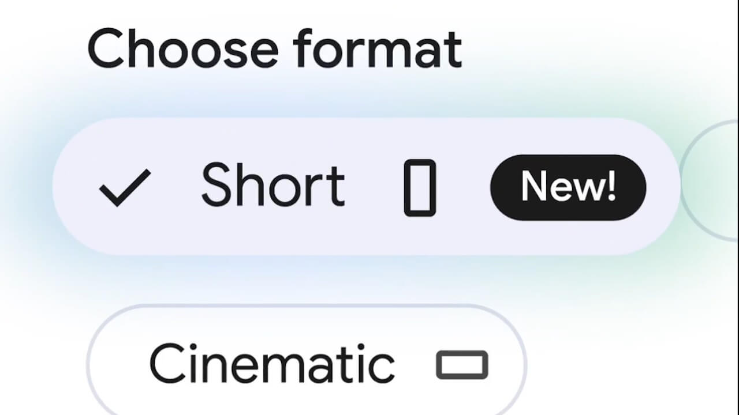Screen dimensions: 739x415
Task: Select the Cinematic format chip
Action: click(307, 362)
